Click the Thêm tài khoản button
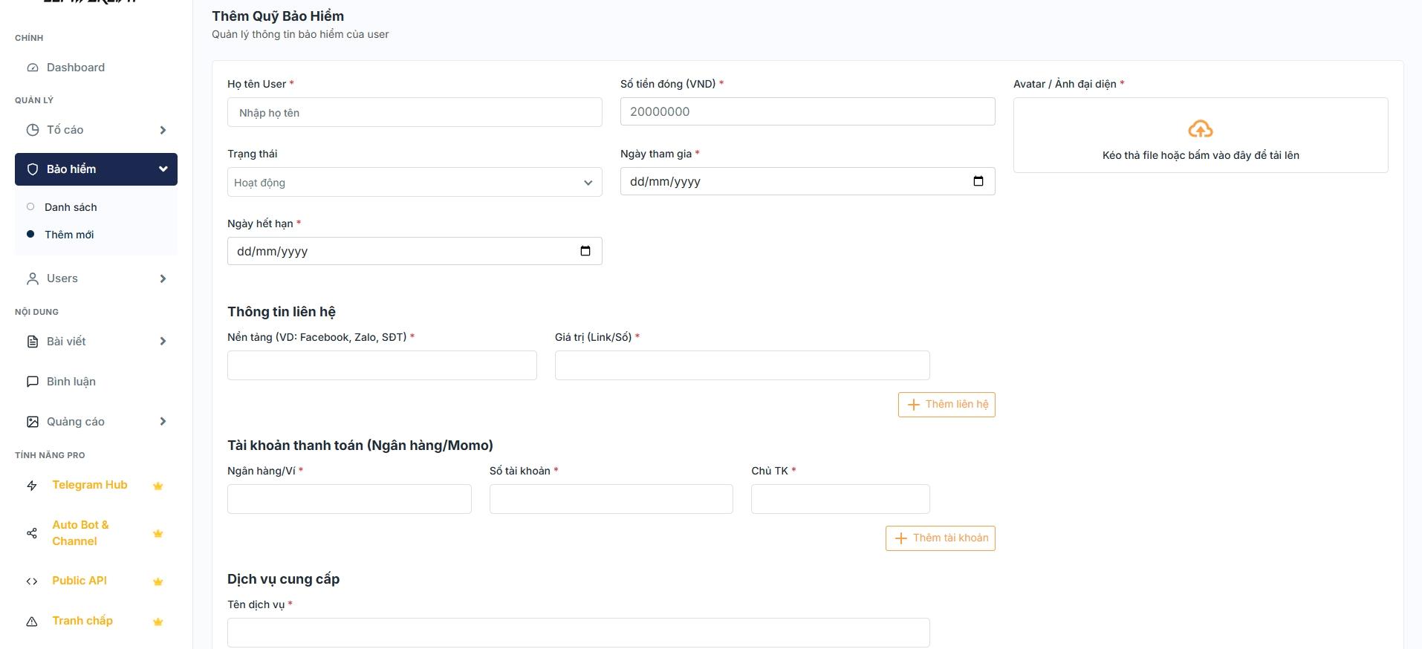 click(x=940, y=538)
